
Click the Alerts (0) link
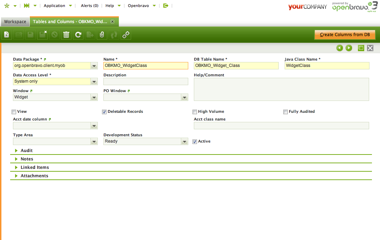pos(89,6)
